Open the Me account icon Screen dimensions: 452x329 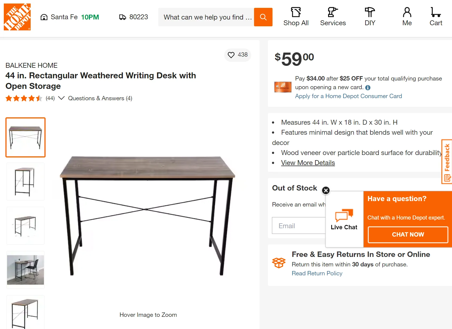point(406,12)
